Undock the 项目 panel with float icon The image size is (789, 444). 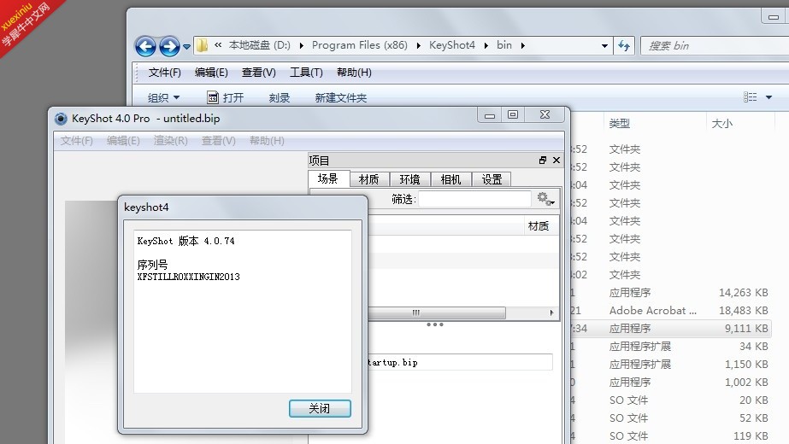pos(543,161)
